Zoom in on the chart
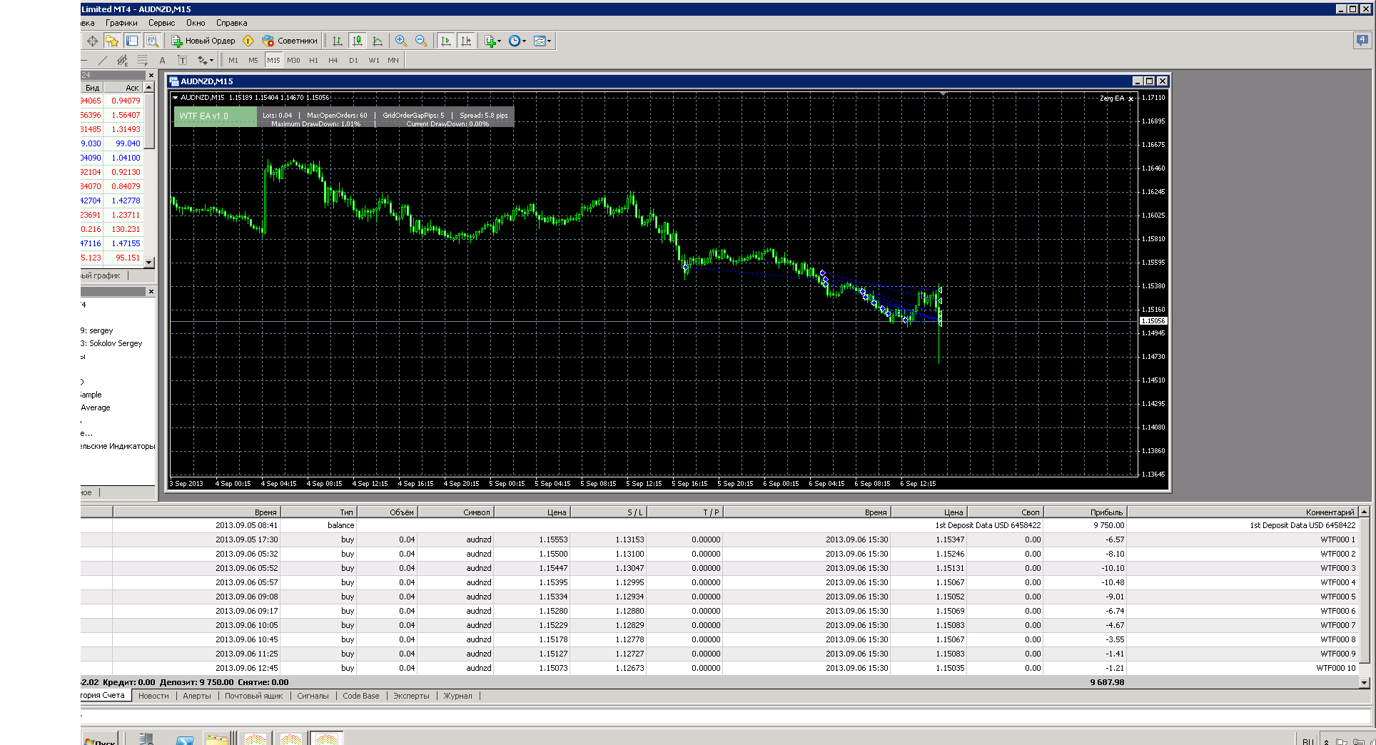This screenshot has width=1376, height=745. pos(401,41)
